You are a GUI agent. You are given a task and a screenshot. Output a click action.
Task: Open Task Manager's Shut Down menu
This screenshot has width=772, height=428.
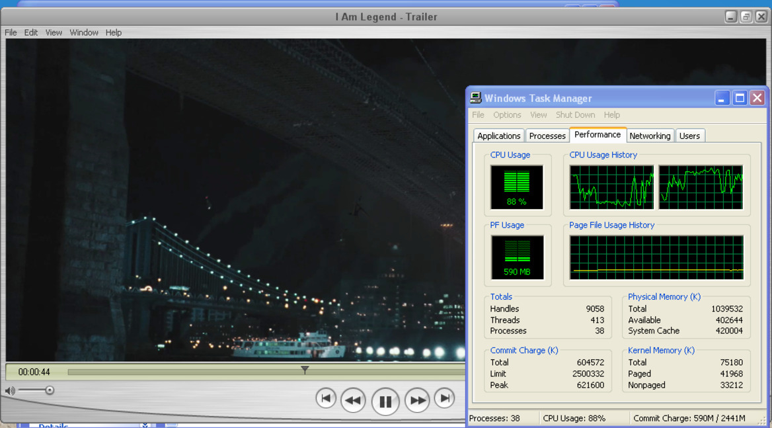click(x=575, y=114)
